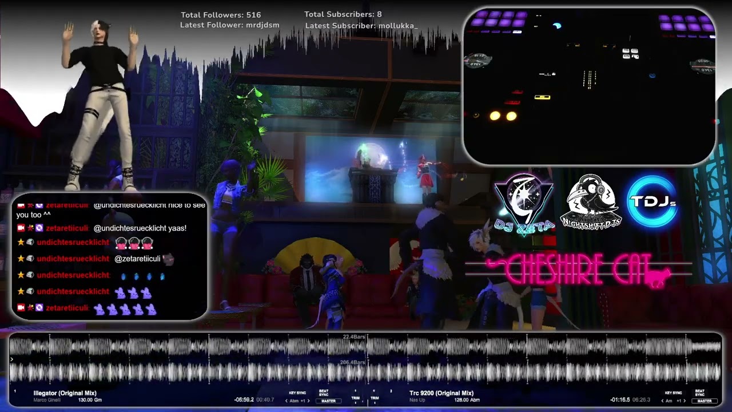Set deck 1 as Master
The image size is (732, 412).
328,401
